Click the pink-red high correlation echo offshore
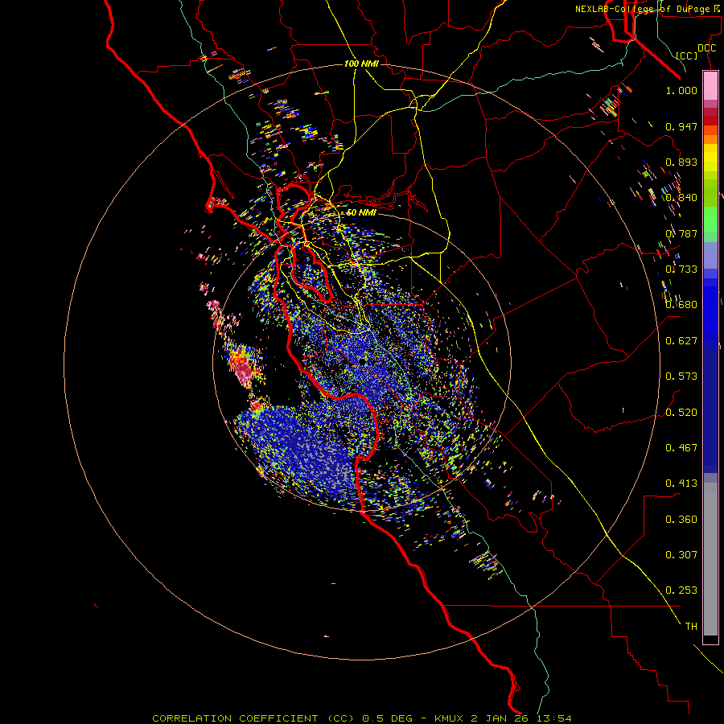Screen dimensions: 724x724 pos(241,365)
